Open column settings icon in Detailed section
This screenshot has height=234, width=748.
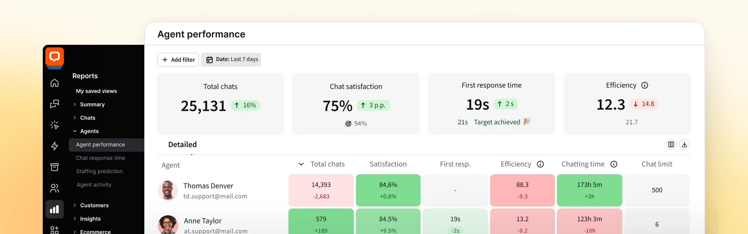coord(671,144)
